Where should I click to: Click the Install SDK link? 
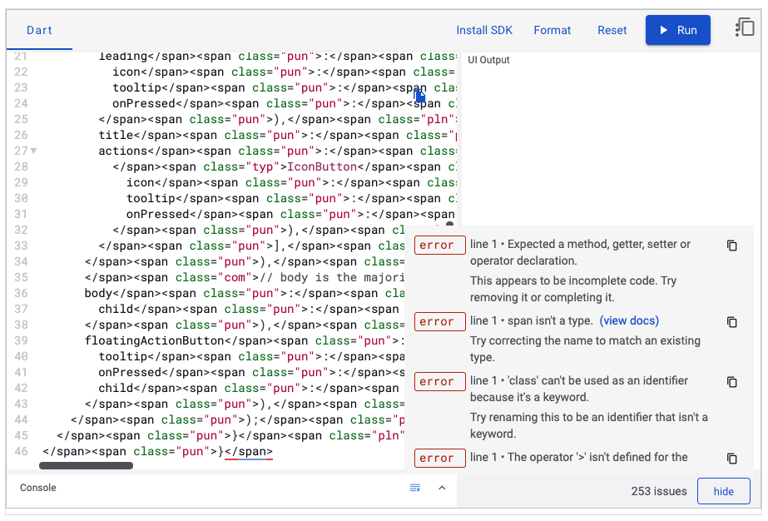pyautogui.click(x=484, y=31)
